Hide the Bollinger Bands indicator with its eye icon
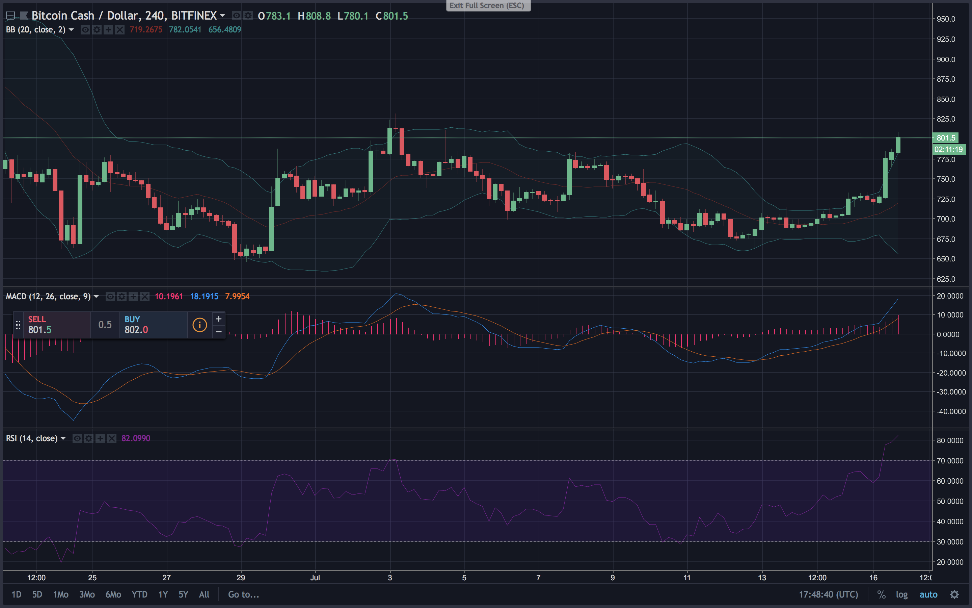972x608 pixels. point(85,30)
